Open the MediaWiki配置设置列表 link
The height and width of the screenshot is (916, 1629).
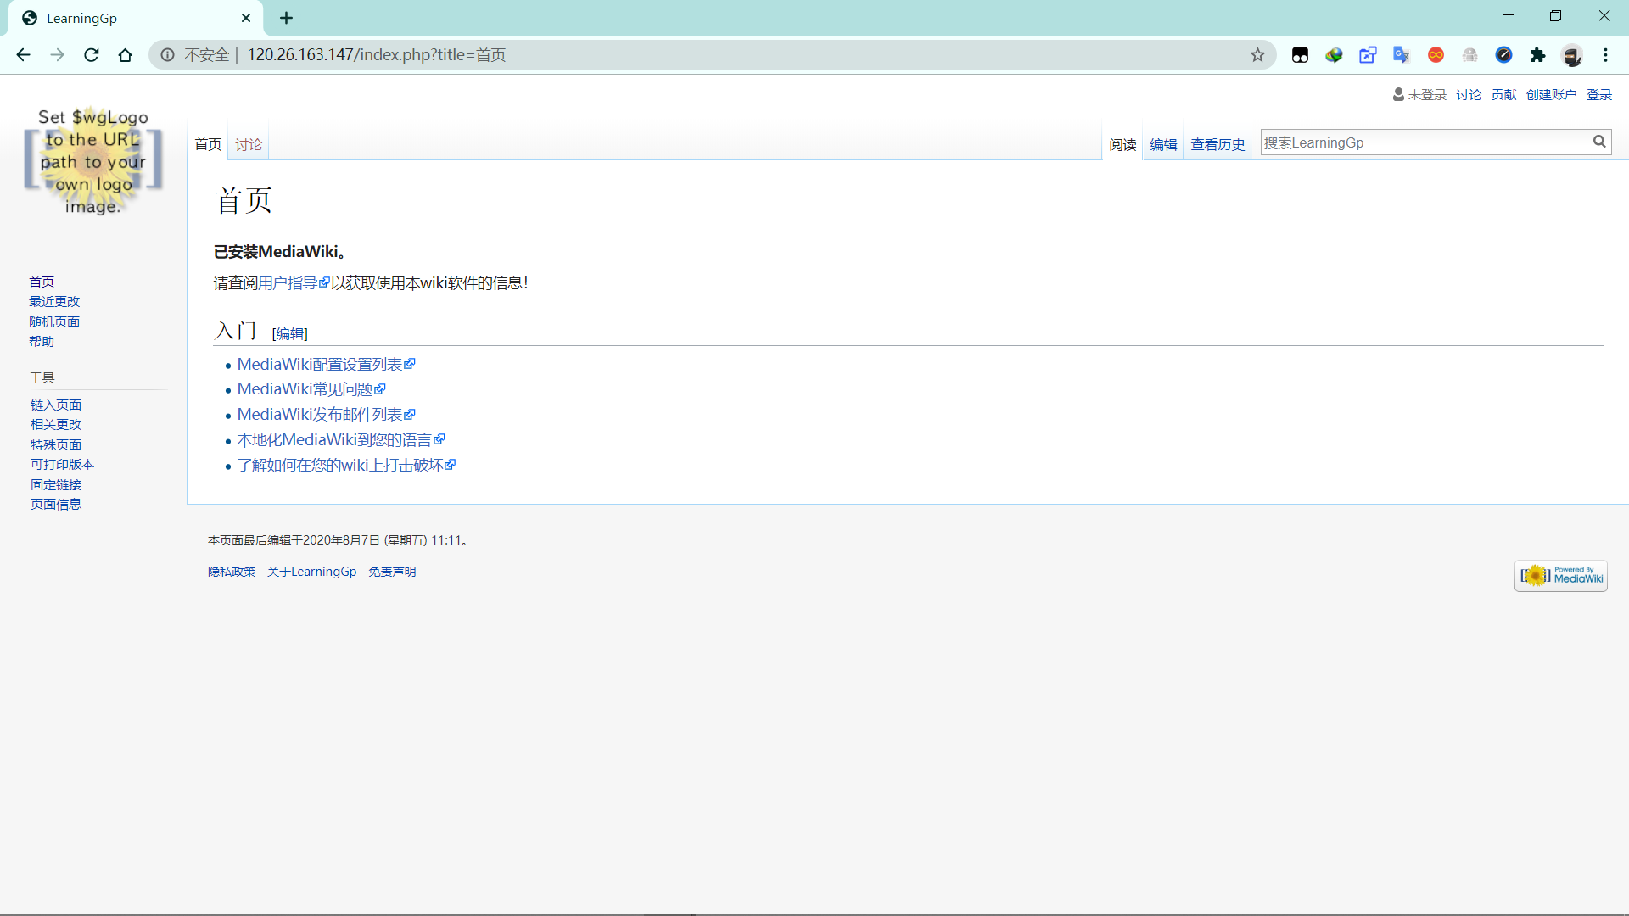click(320, 364)
